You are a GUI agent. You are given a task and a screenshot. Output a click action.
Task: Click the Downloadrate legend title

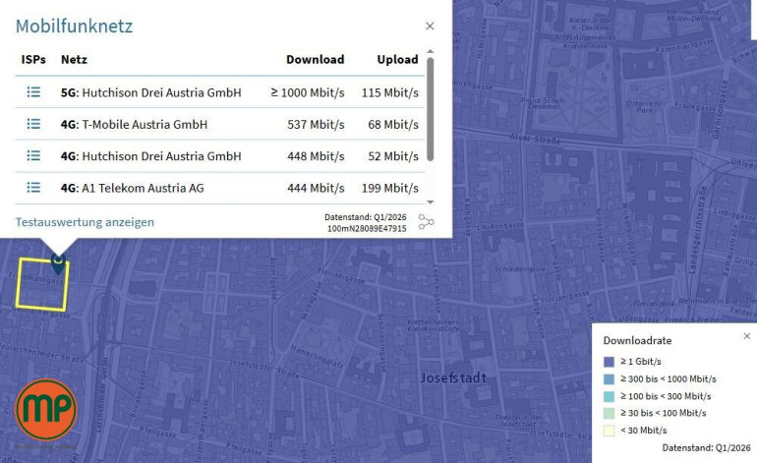point(637,340)
